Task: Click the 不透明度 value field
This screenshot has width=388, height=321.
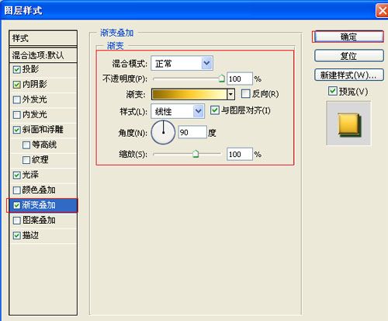Action: click(x=240, y=79)
